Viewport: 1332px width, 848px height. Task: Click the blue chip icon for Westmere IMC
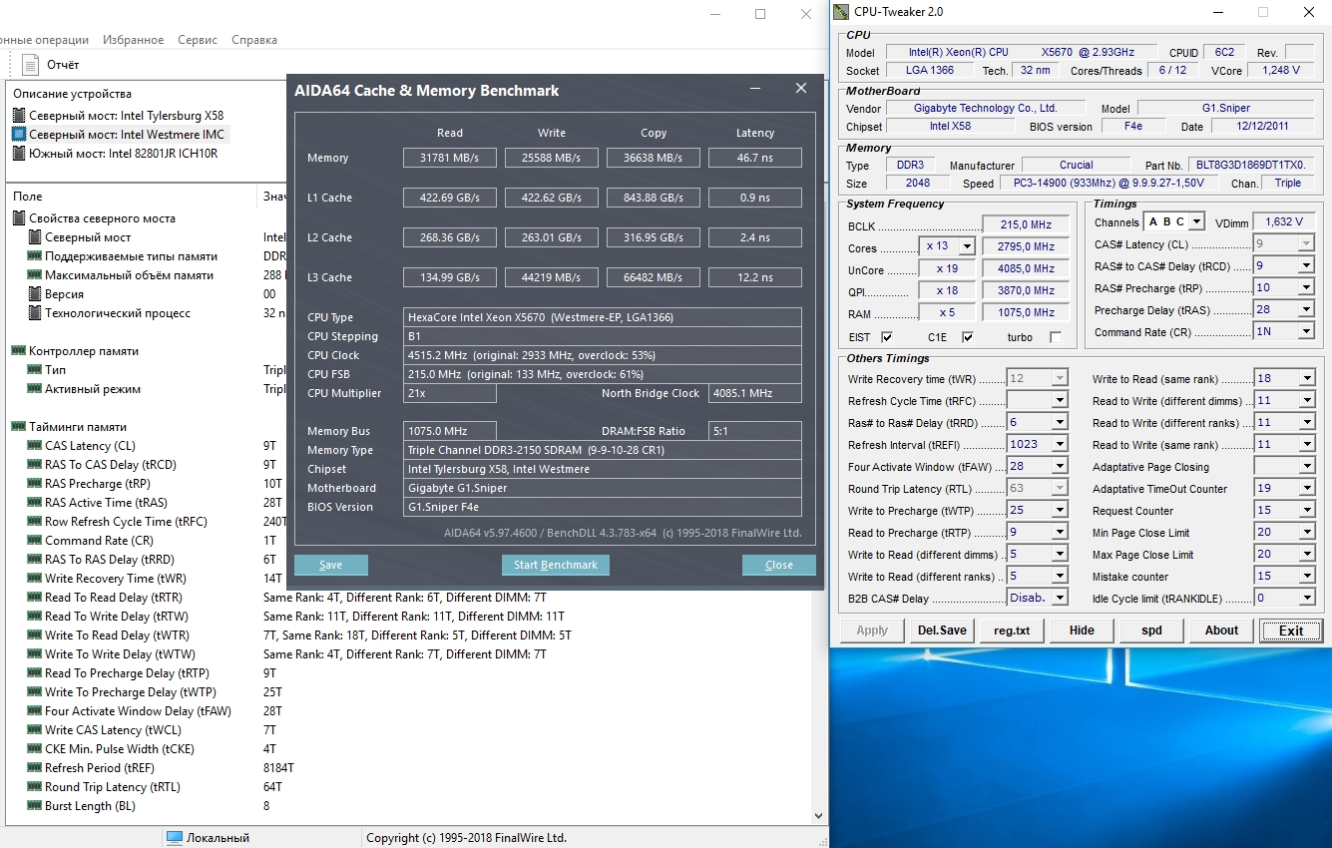[19, 134]
